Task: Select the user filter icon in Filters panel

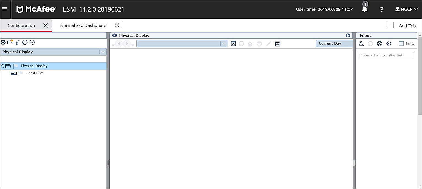Action: click(361, 43)
